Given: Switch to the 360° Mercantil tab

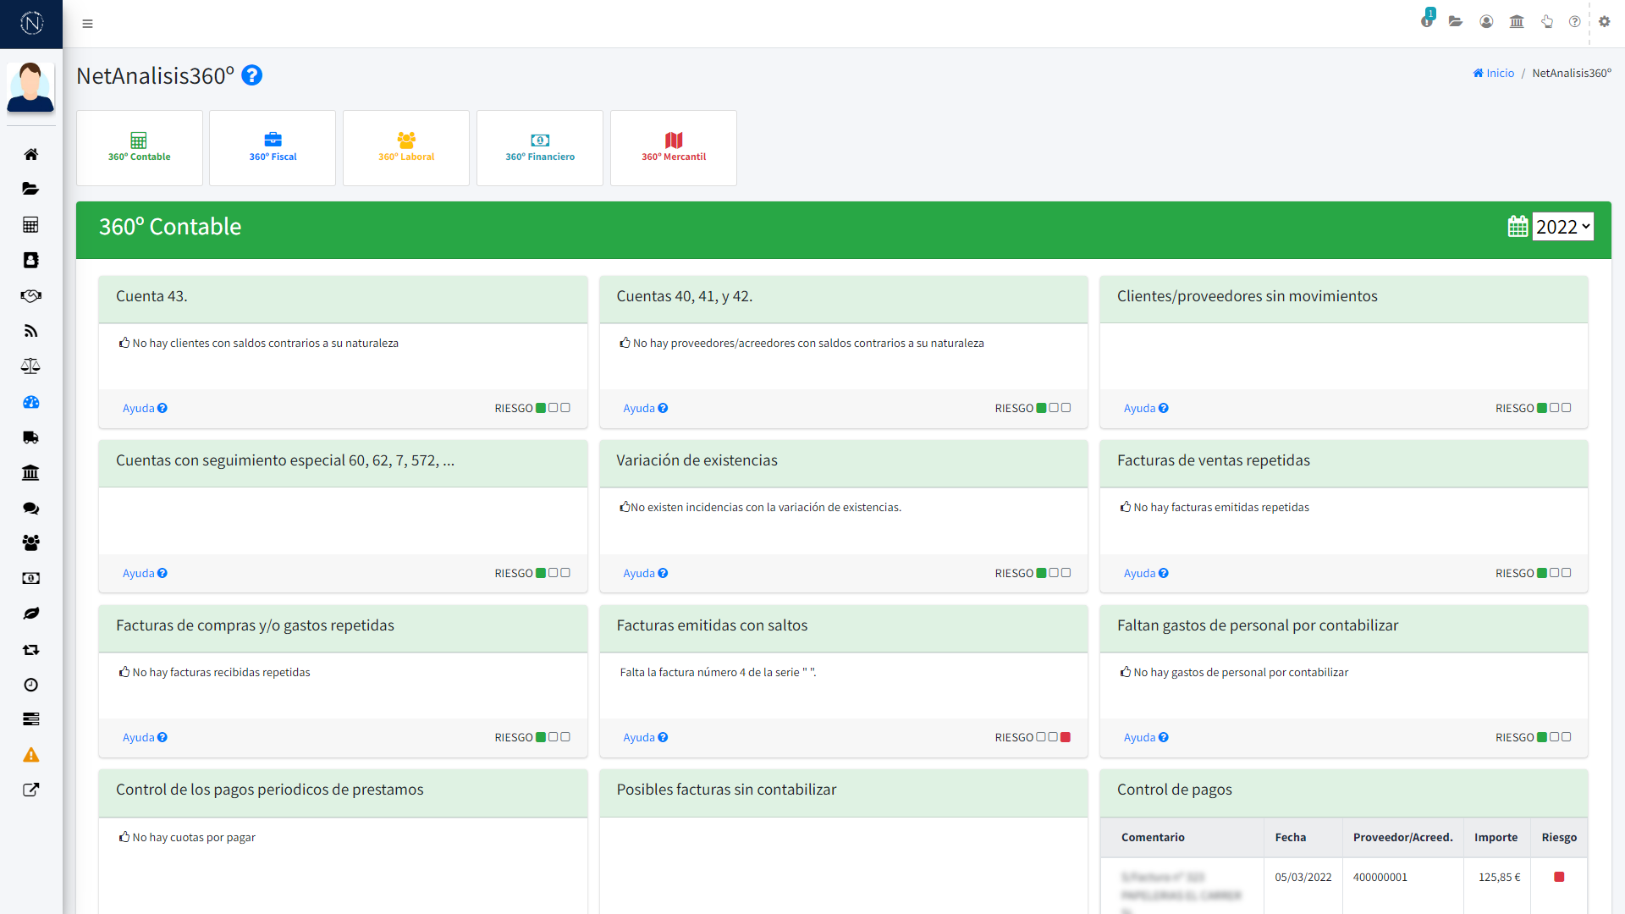Looking at the screenshot, I should (x=674, y=147).
